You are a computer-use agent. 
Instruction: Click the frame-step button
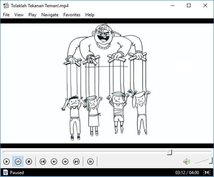90,161
